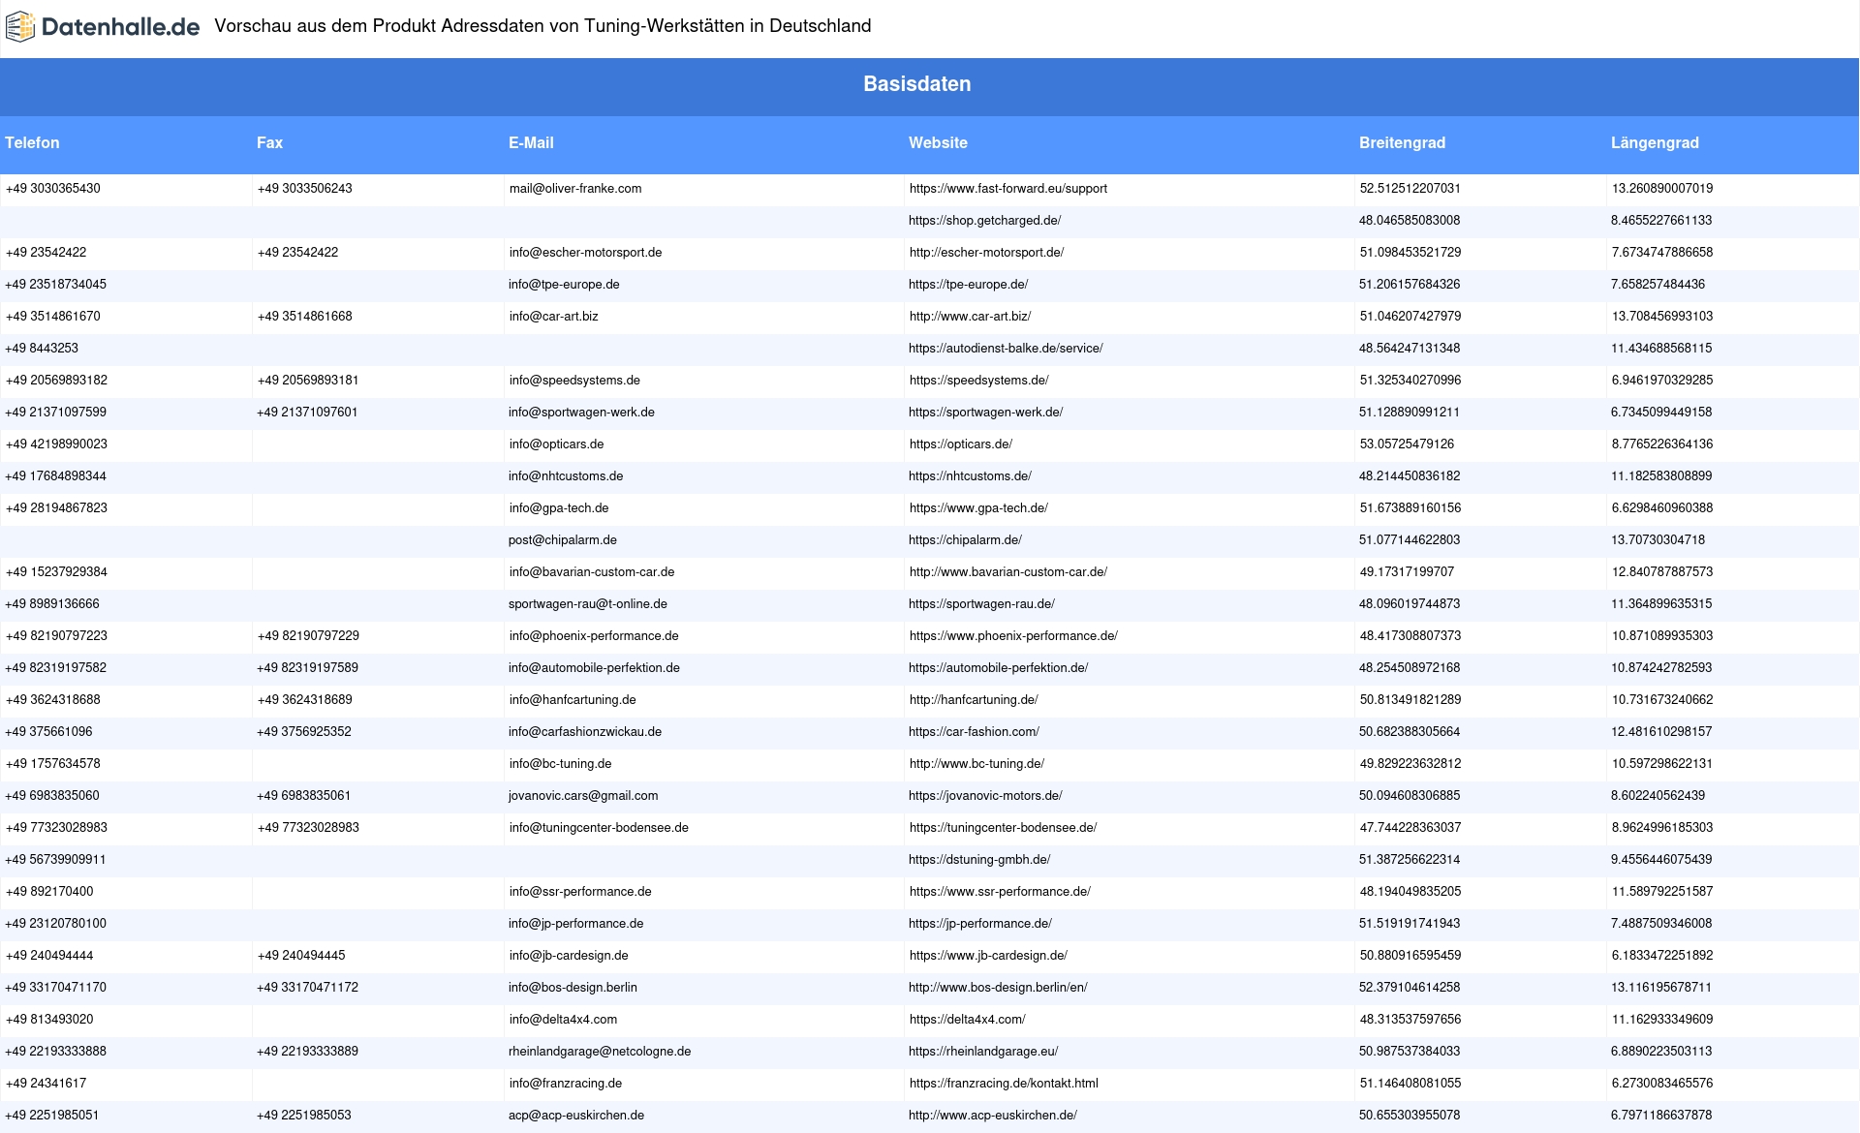This screenshot has height=1133, width=1860.
Task: Open https://nhtcustoms.de/ cell
Action: (x=970, y=476)
